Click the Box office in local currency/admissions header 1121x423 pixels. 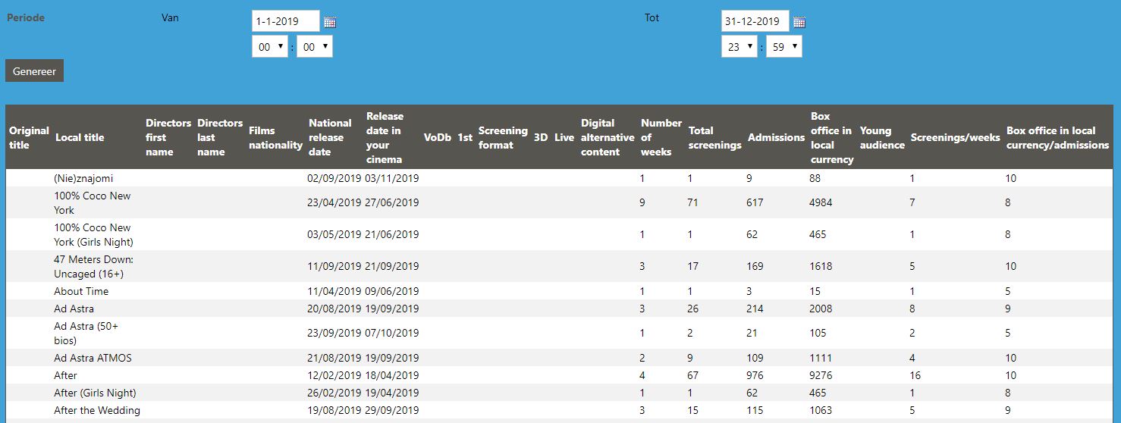(1058, 137)
